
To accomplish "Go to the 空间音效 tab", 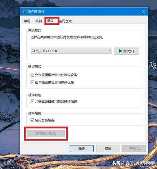I will click(66, 21).
